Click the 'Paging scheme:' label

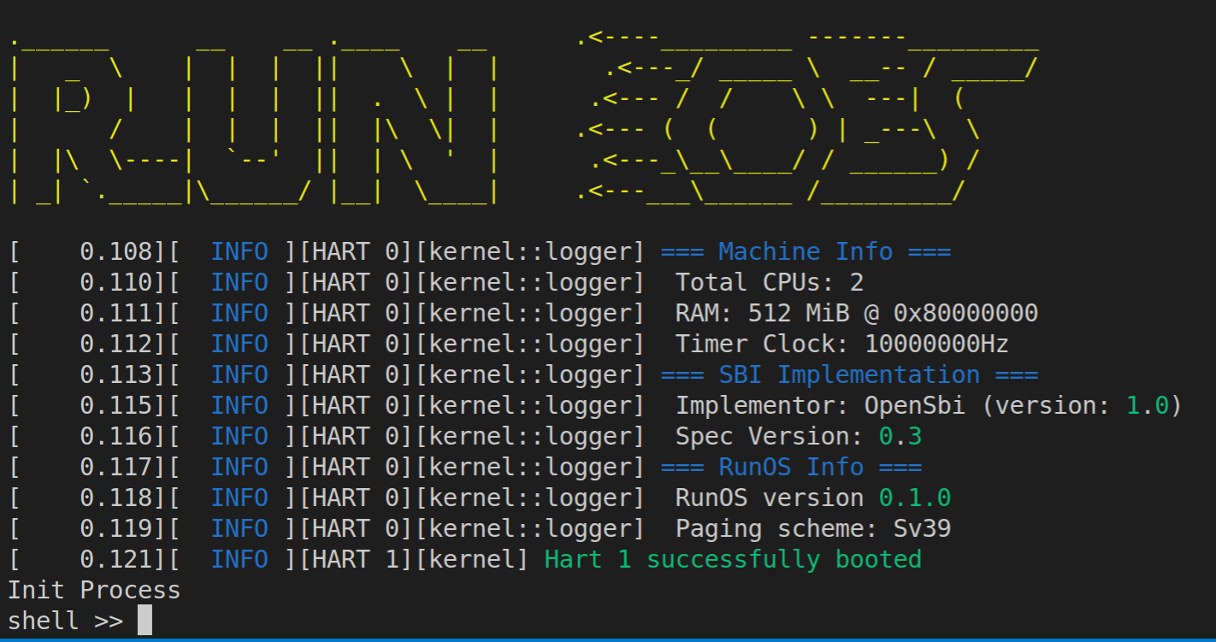coord(777,528)
